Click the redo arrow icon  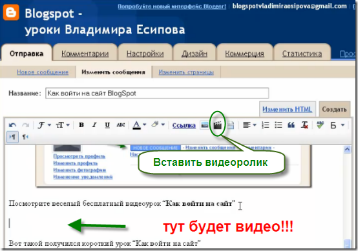click(25, 125)
